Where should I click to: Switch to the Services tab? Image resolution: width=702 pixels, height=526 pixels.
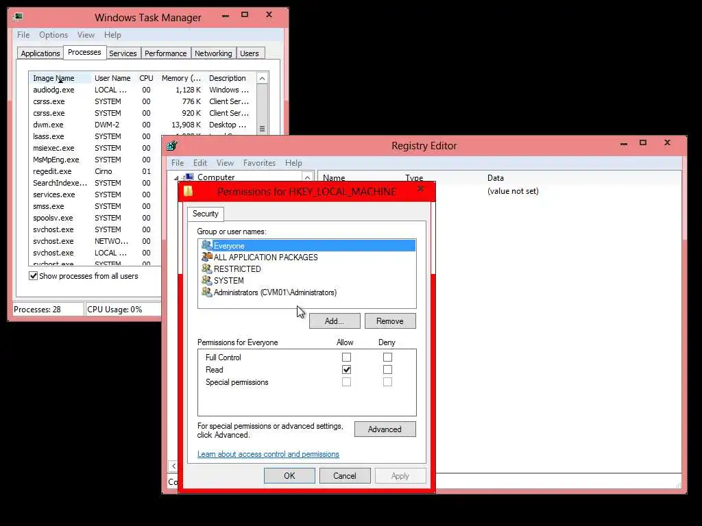coord(123,53)
